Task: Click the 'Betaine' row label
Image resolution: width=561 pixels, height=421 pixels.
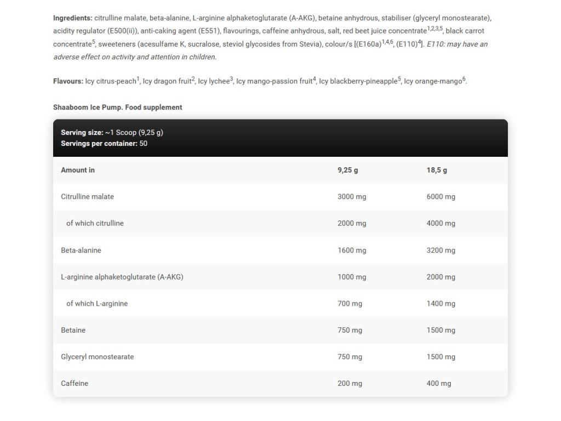Action: [73, 330]
